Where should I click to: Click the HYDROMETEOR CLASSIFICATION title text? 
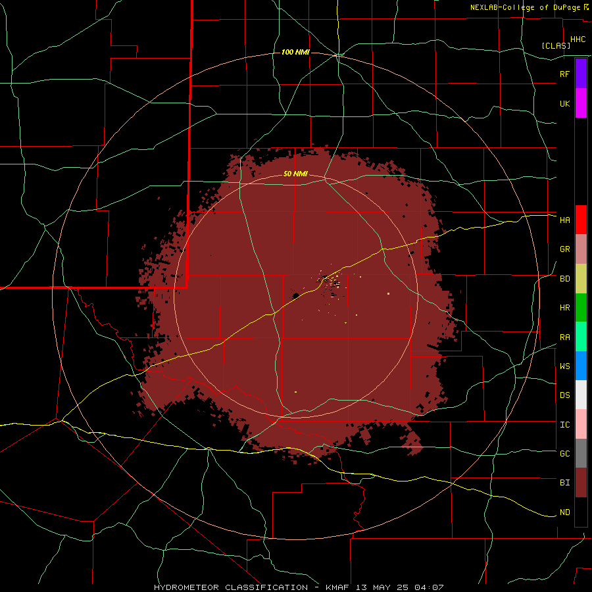231,587
